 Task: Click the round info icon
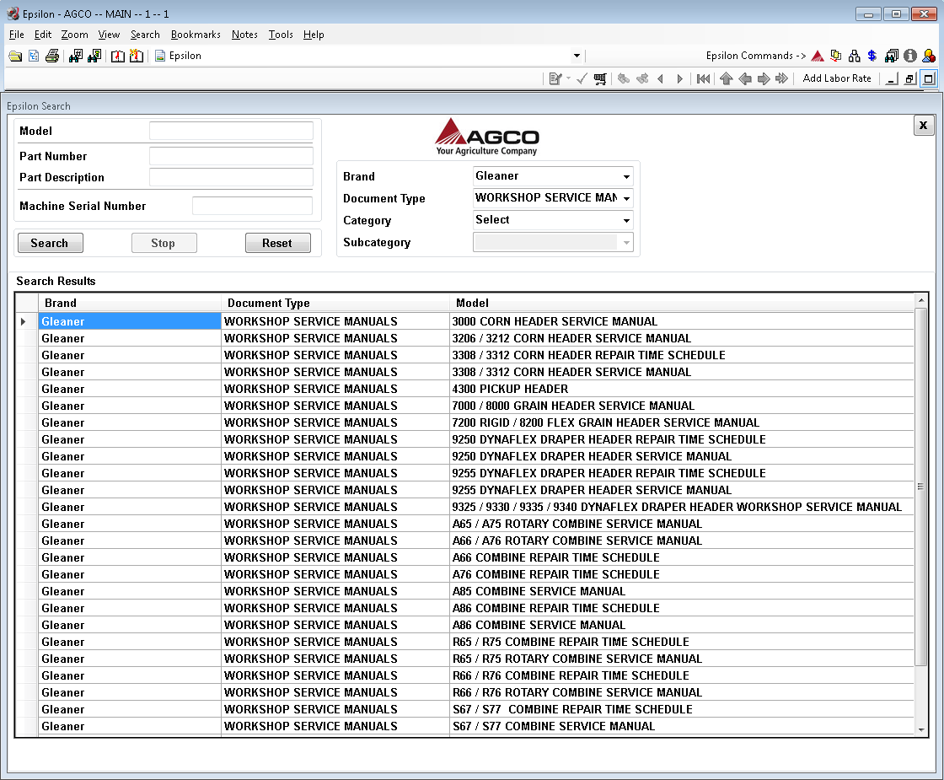(x=910, y=56)
